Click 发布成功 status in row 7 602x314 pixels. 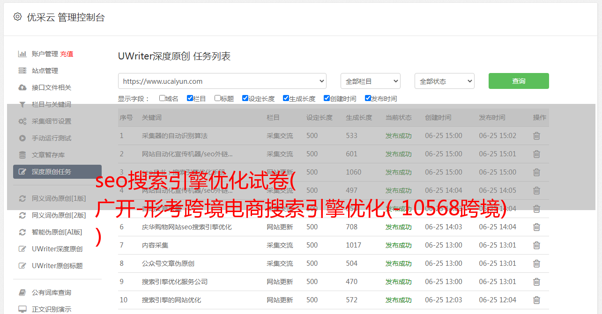(399, 245)
